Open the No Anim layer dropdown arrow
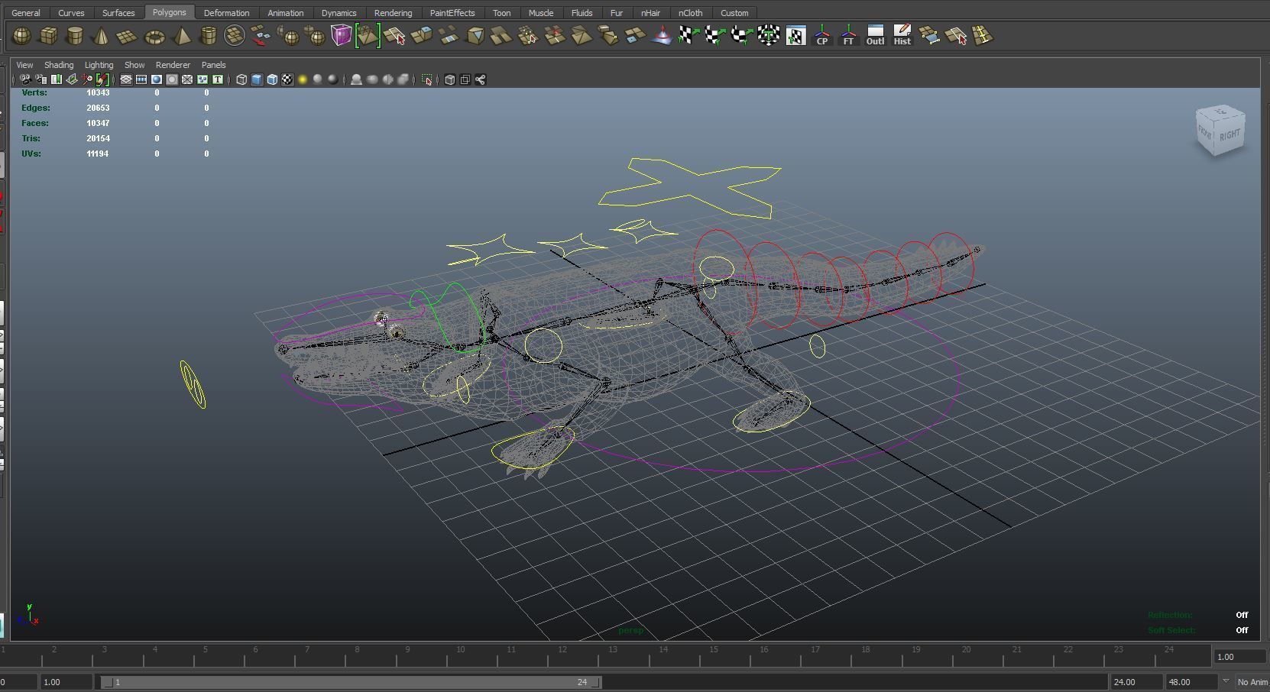Screen dimensions: 1270x692 coord(1226,681)
